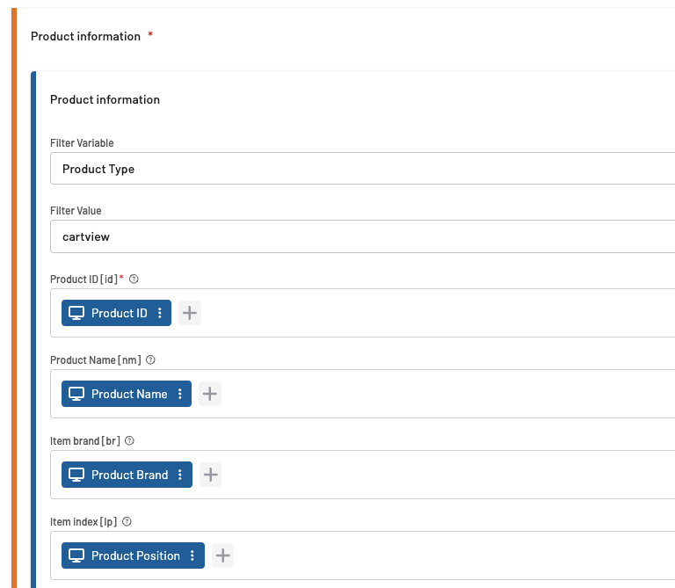Click the monitor icon on Product Brand chip
This screenshot has height=588, width=675.
click(x=76, y=475)
